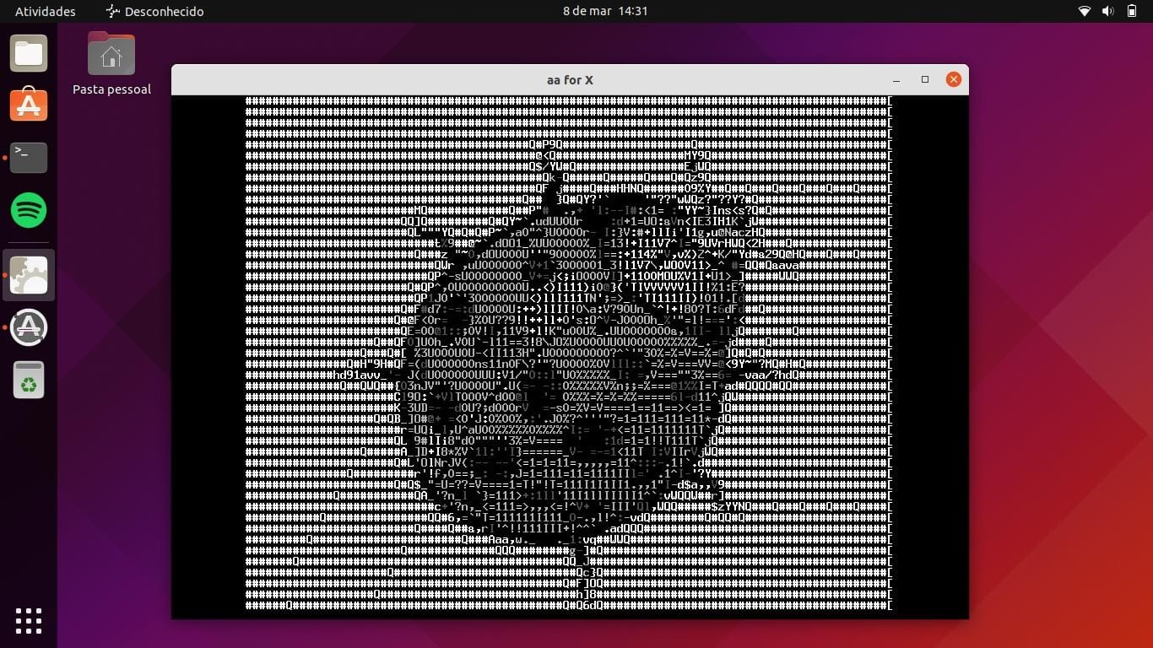This screenshot has width=1153, height=648.
Task: Launch Spotify from the dock
Action: tap(28, 210)
